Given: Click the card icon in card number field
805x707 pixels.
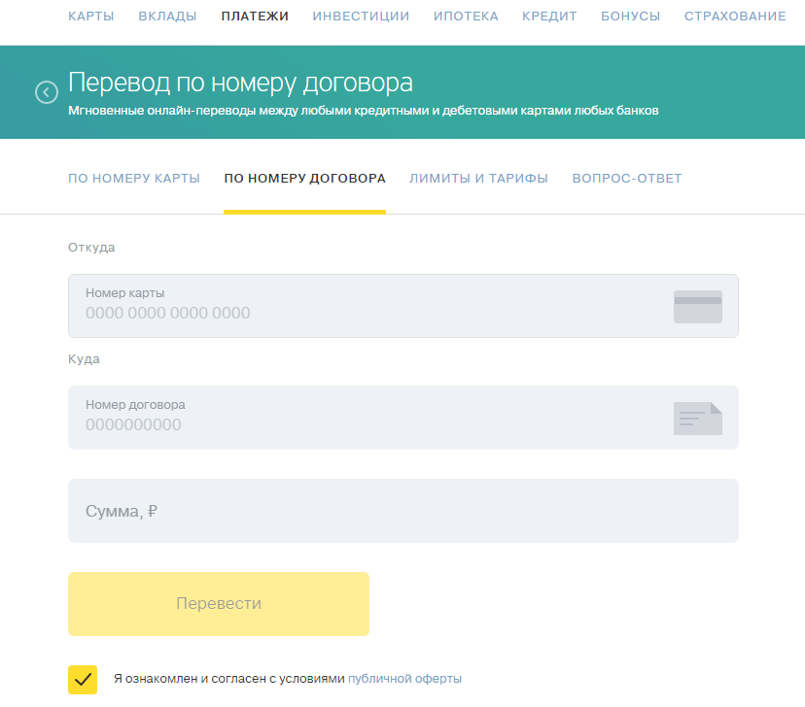Looking at the screenshot, I should click(x=697, y=306).
